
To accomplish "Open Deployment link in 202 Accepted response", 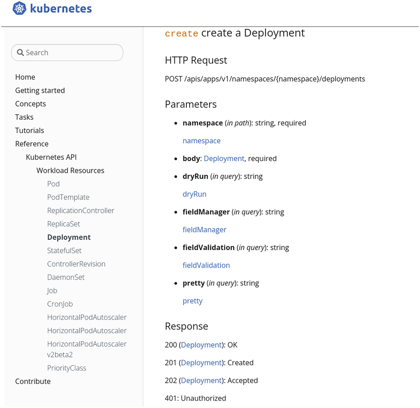I will 201,381.
